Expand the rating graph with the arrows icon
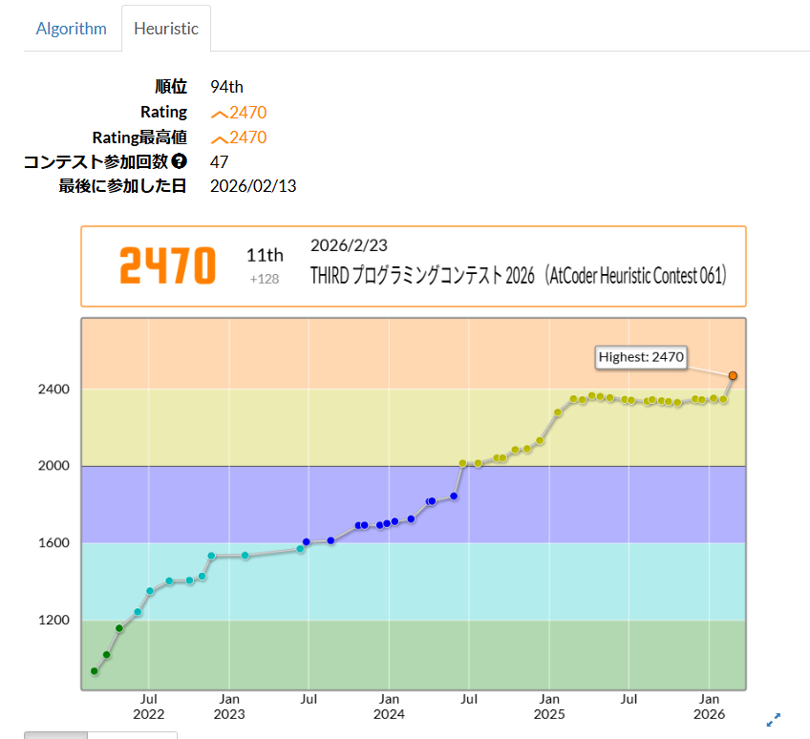 [x=774, y=719]
